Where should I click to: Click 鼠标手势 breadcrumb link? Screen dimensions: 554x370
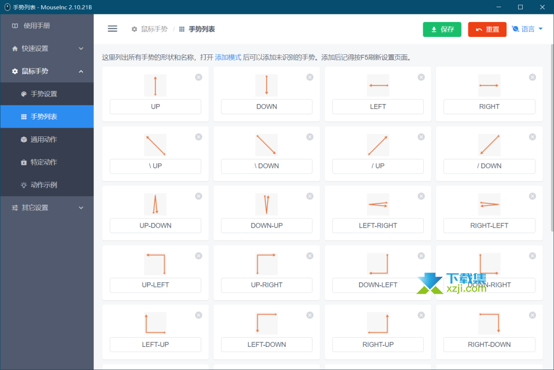point(149,29)
